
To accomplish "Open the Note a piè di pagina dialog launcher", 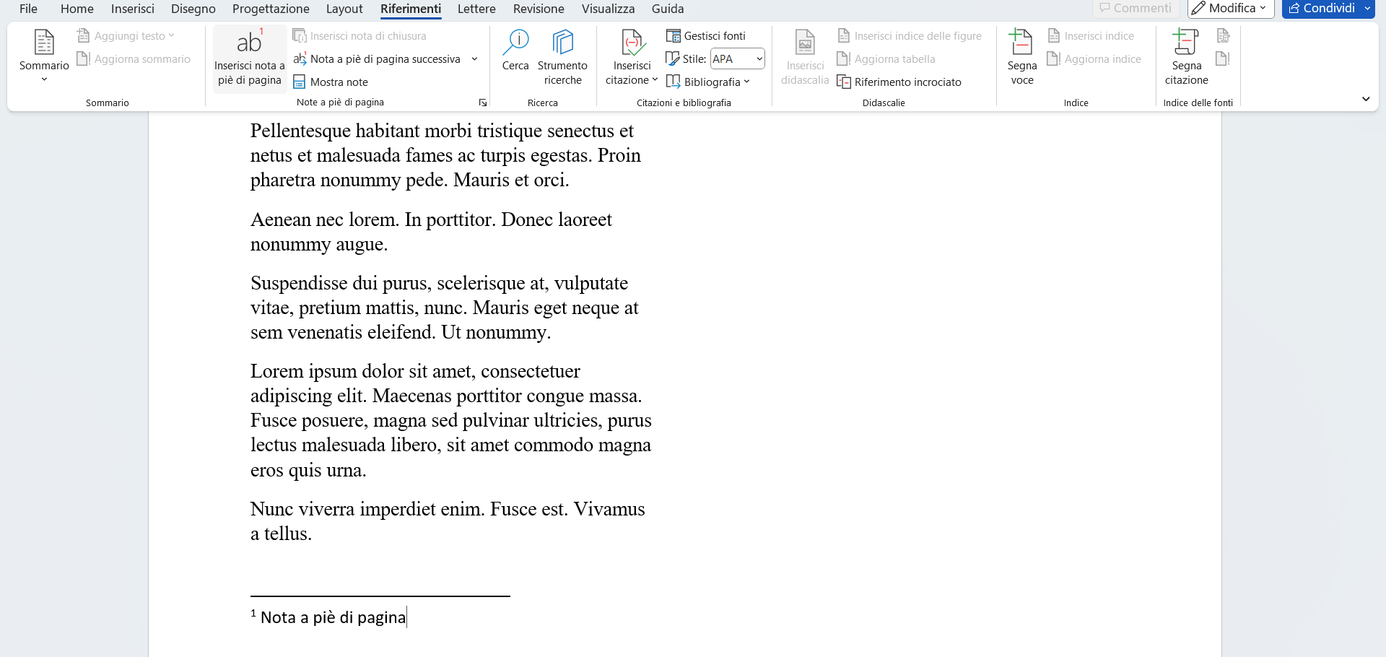I will click(482, 103).
